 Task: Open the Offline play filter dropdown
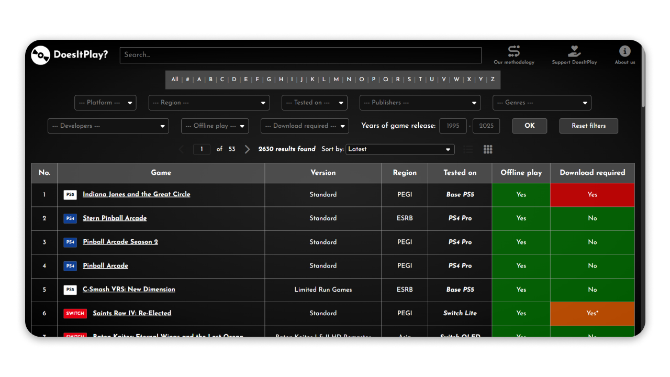(215, 126)
